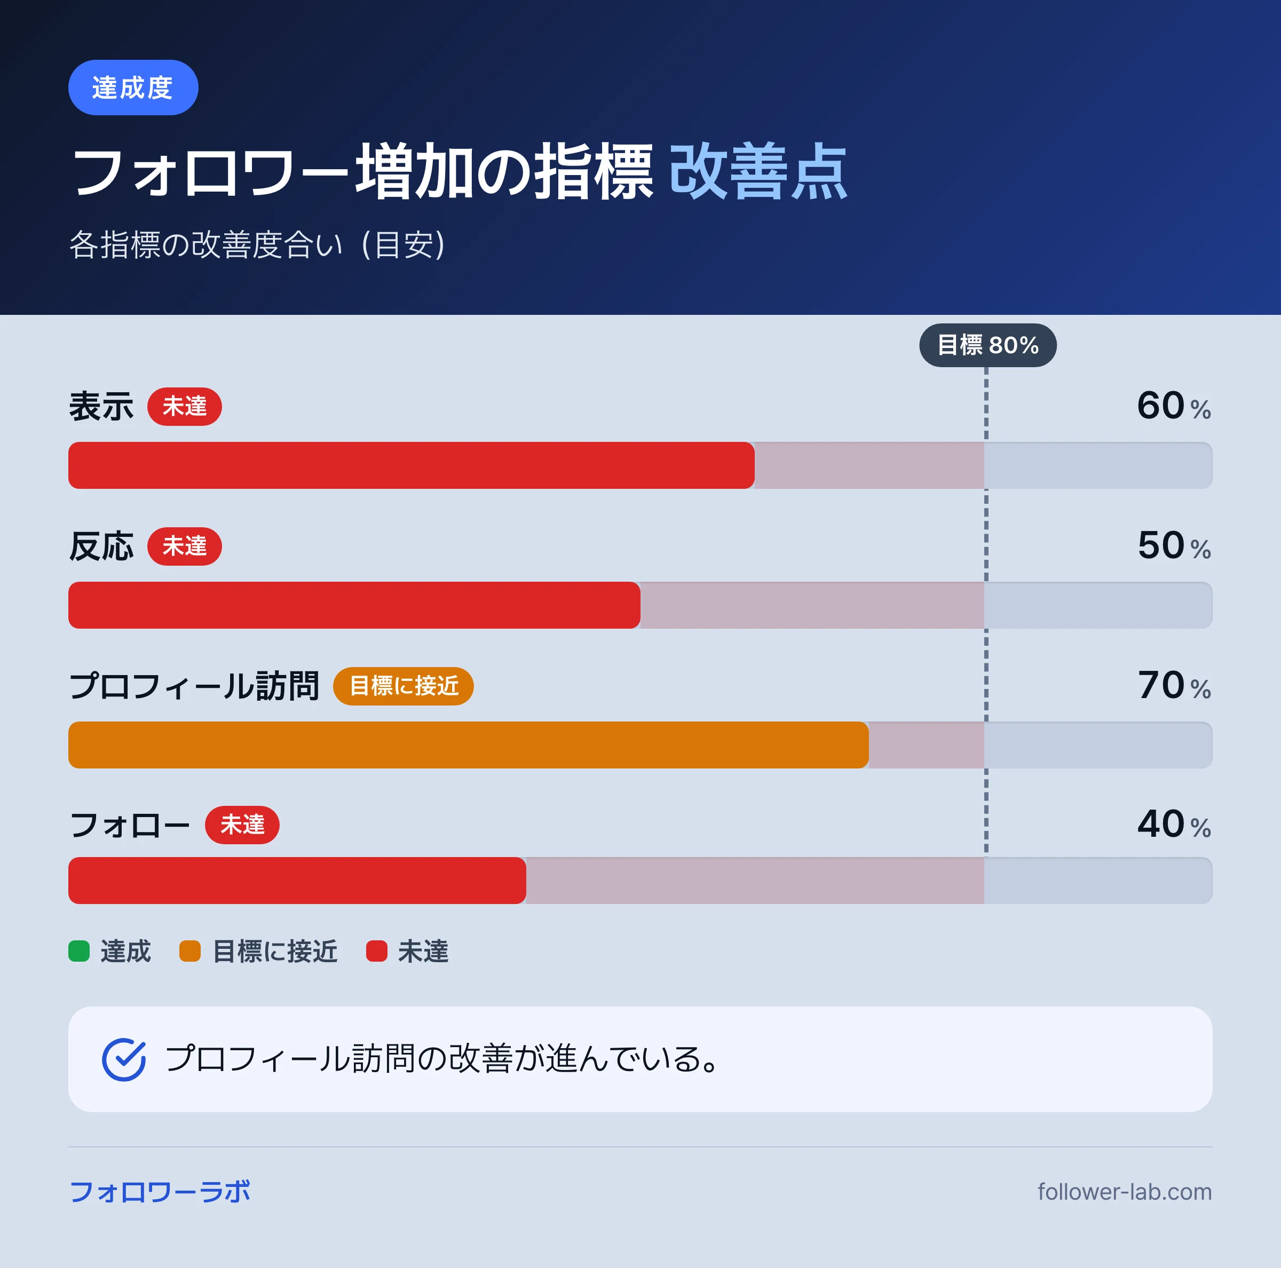Click the プロフィール訪問の改善 summary card
This screenshot has height=1268, width=1281.
[x=640, y=1059]
